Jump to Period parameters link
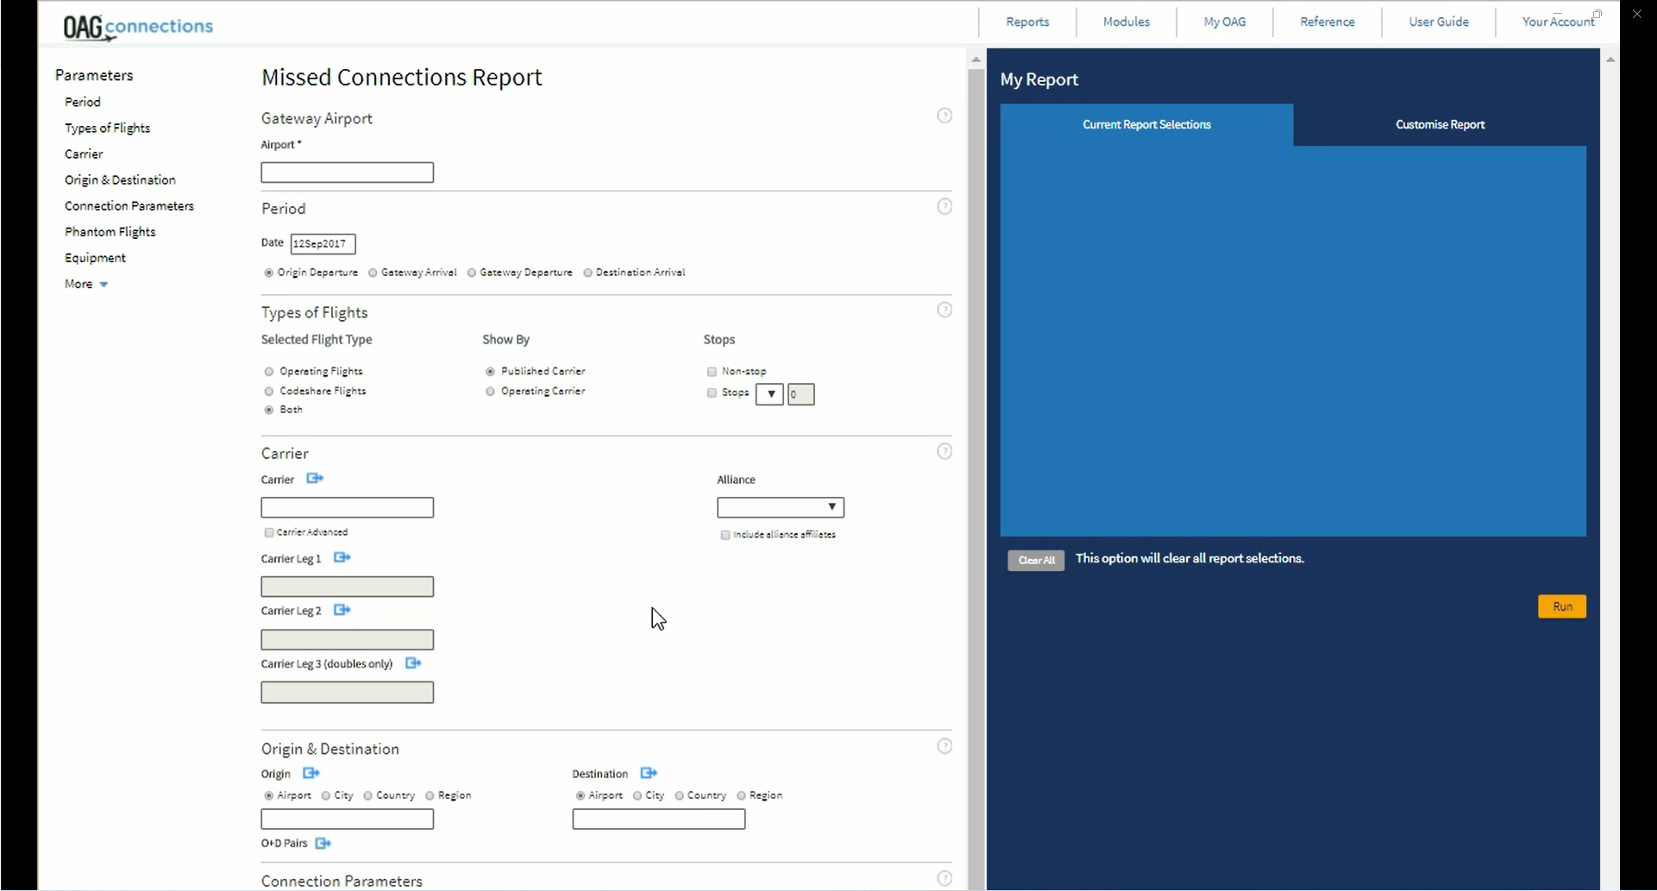Viewport: 1657px width, 891px height. click(x=83, y=102)
